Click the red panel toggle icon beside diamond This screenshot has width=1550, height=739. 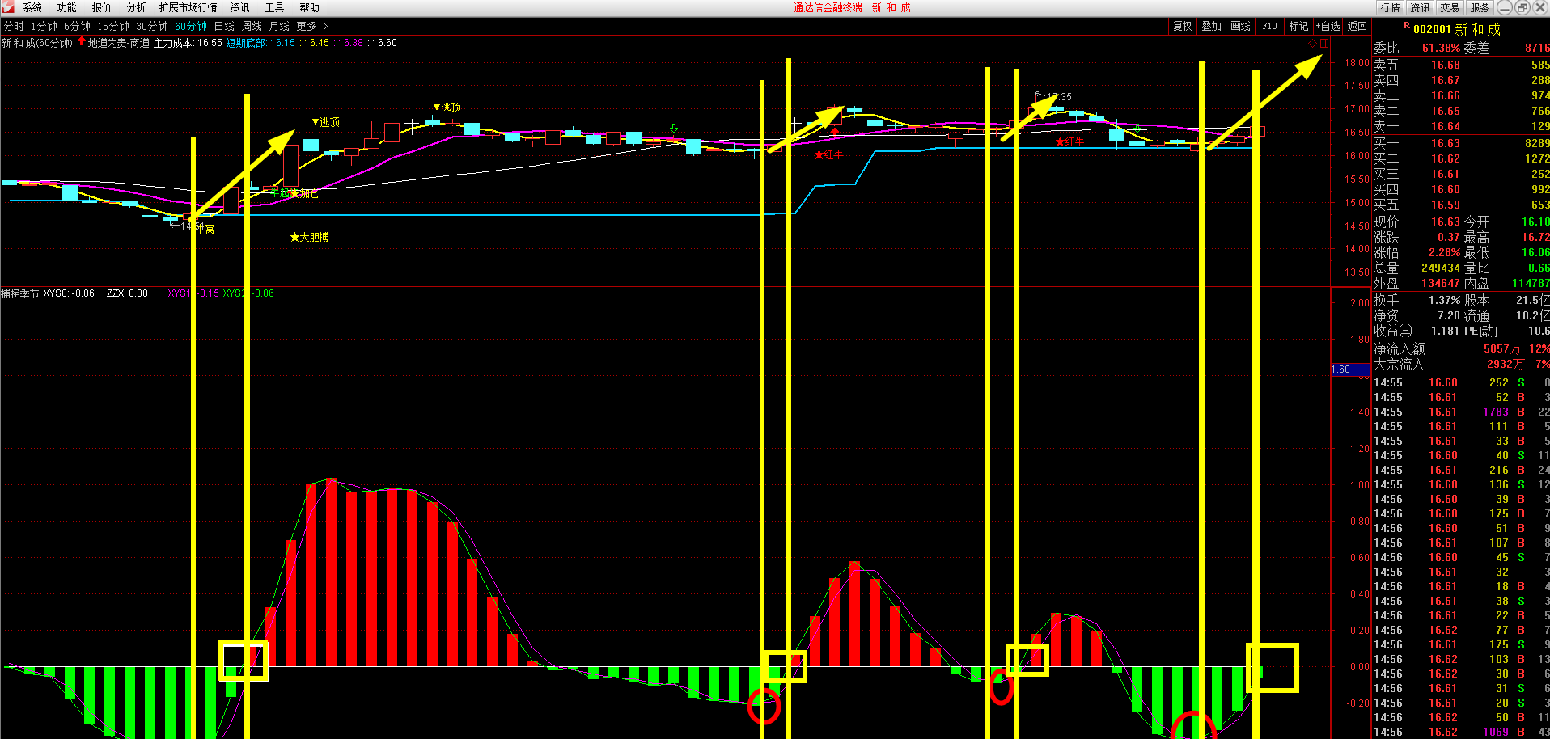1323,44
